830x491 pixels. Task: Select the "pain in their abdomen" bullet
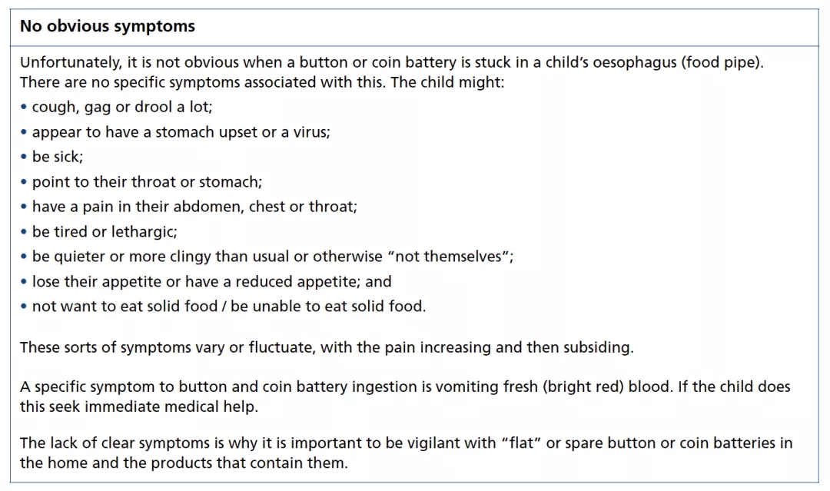pyautogui.click(x=194, y=207)
